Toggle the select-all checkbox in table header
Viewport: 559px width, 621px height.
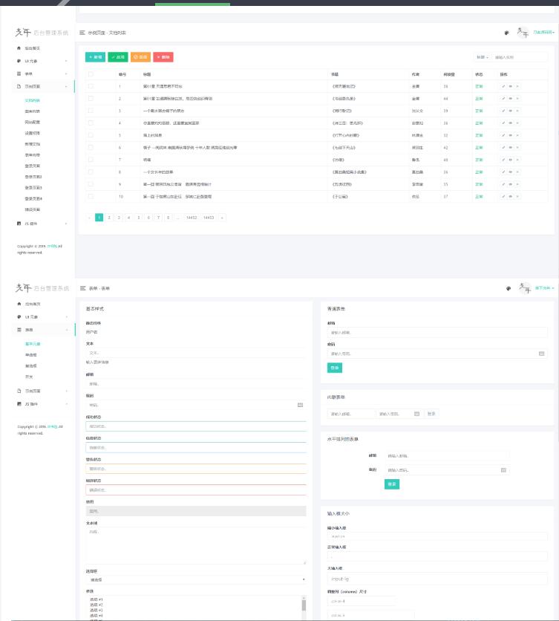pos(91,74)
